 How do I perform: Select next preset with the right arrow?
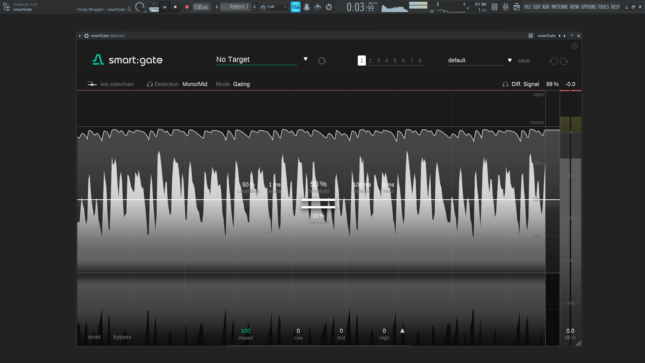[565, 36]
